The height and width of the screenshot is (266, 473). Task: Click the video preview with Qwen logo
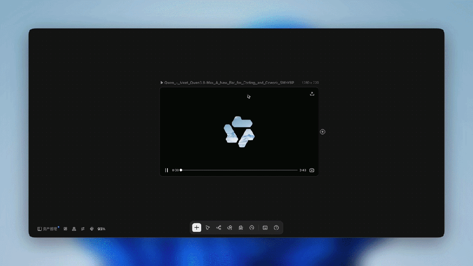[239, 132]
